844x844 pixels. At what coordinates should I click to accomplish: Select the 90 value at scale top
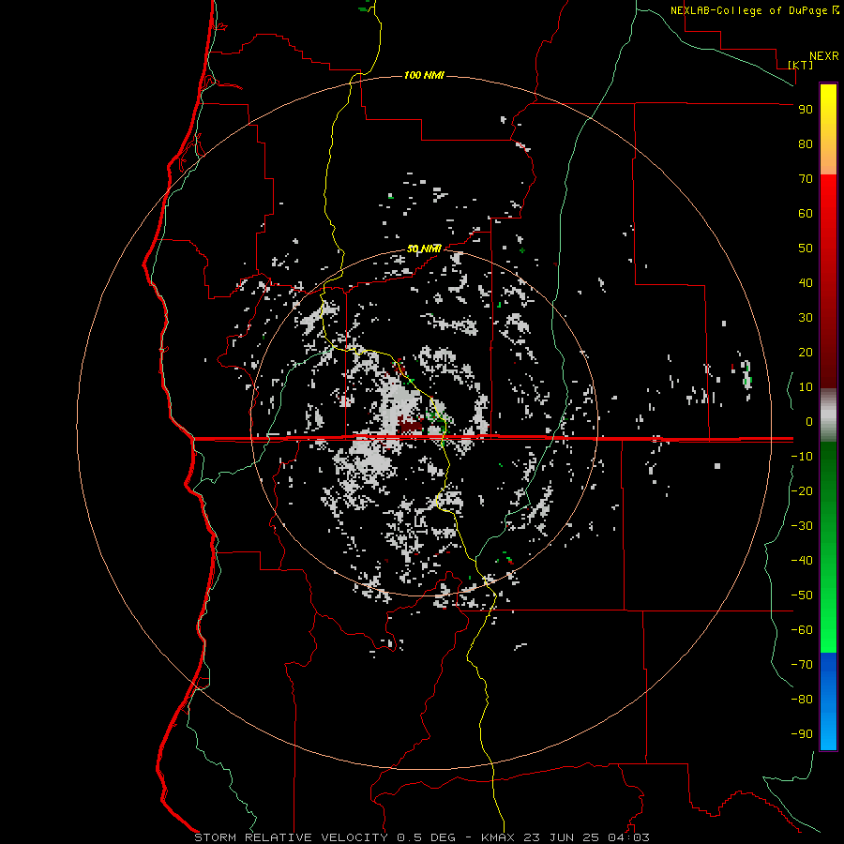(x=806, y=110)
